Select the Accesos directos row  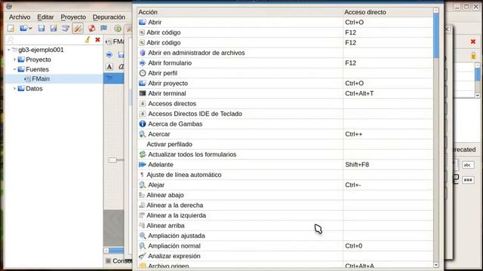point(285,104)
